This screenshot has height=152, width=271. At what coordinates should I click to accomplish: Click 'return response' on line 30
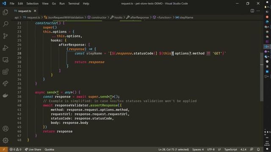89,62
